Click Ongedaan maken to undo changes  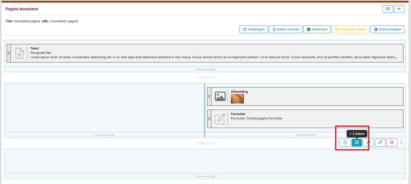[x=350, y=29]
